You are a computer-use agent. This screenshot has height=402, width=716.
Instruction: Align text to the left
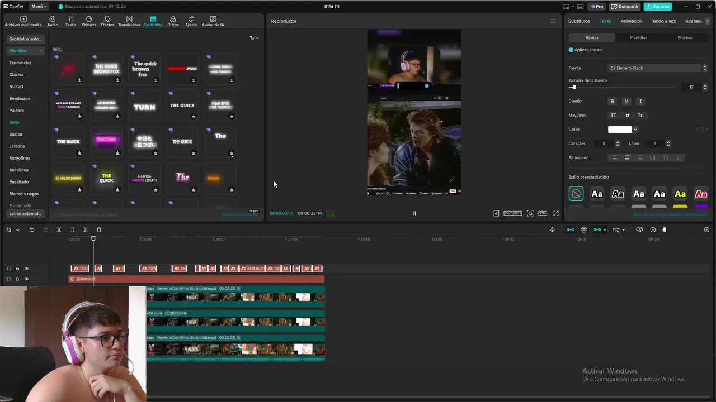click(614, 158)
